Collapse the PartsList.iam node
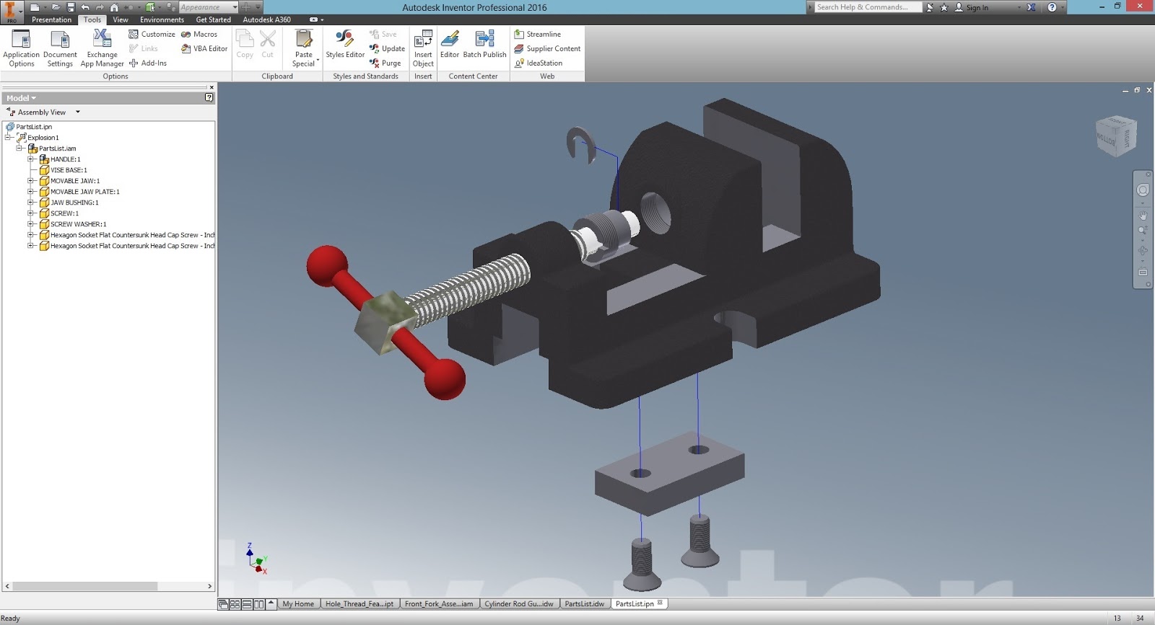The width and height of the screenshot is (1155, 625). [19, 149]
